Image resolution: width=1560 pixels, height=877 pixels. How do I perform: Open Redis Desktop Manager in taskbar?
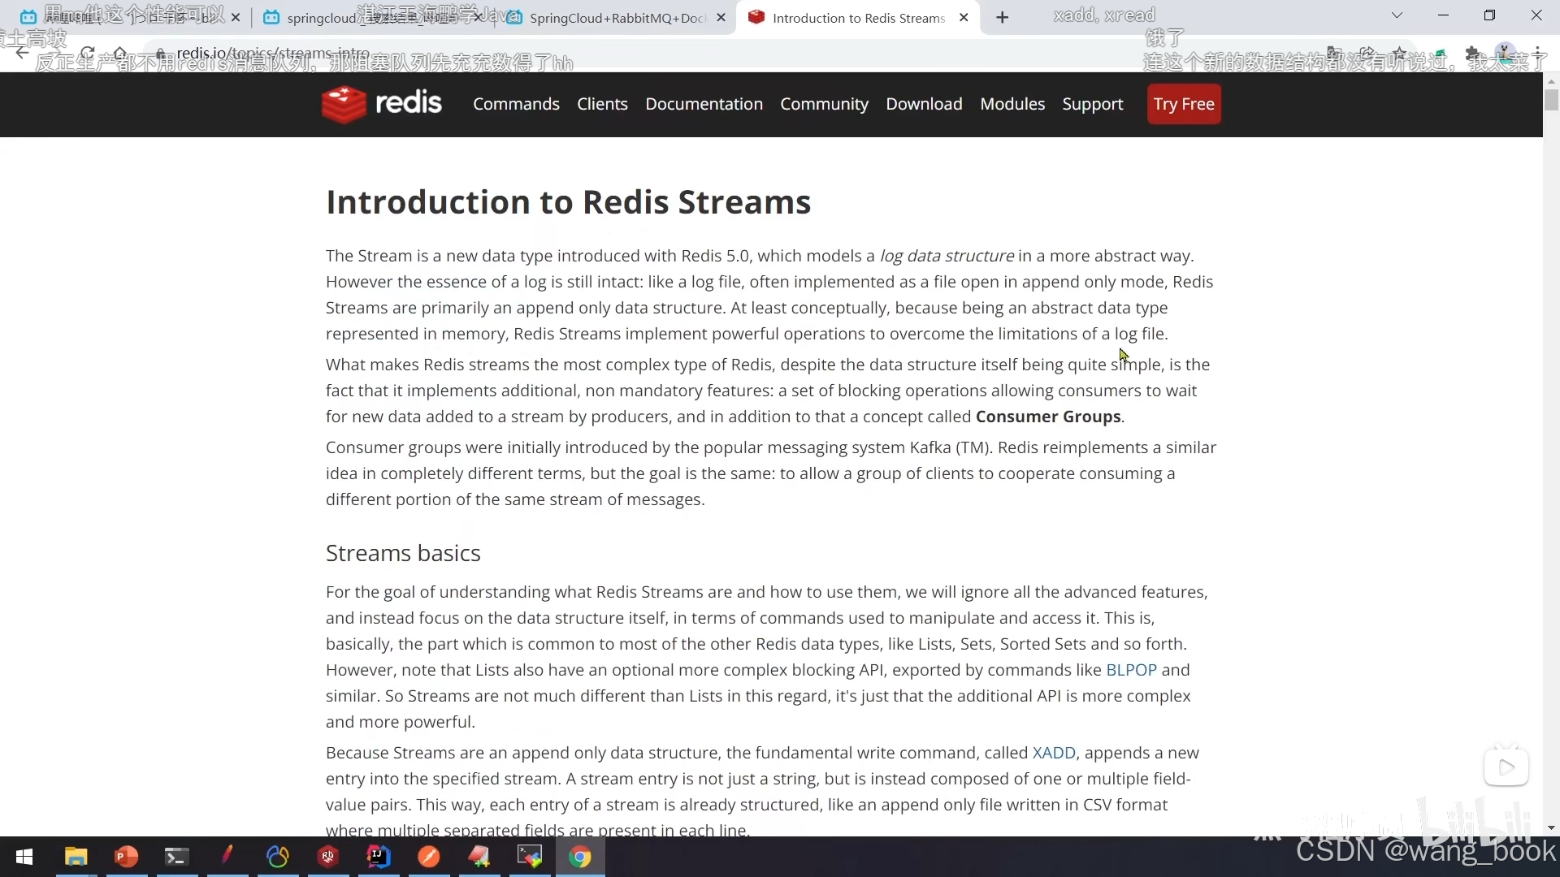click(x=327, y=857)
